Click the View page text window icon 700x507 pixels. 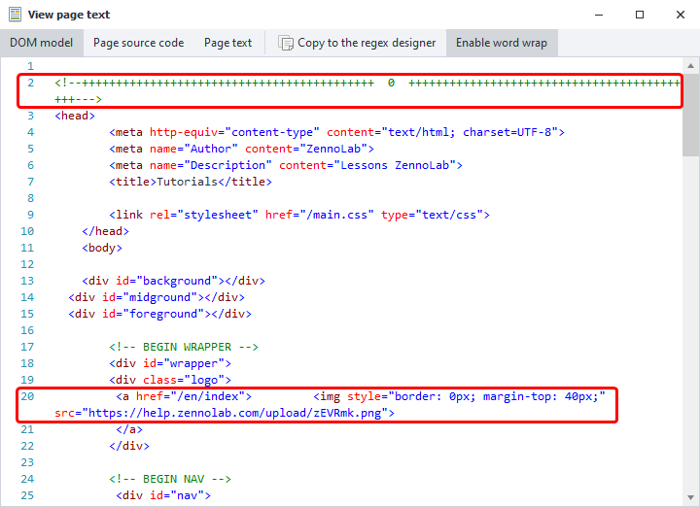(x=15, y=15)
